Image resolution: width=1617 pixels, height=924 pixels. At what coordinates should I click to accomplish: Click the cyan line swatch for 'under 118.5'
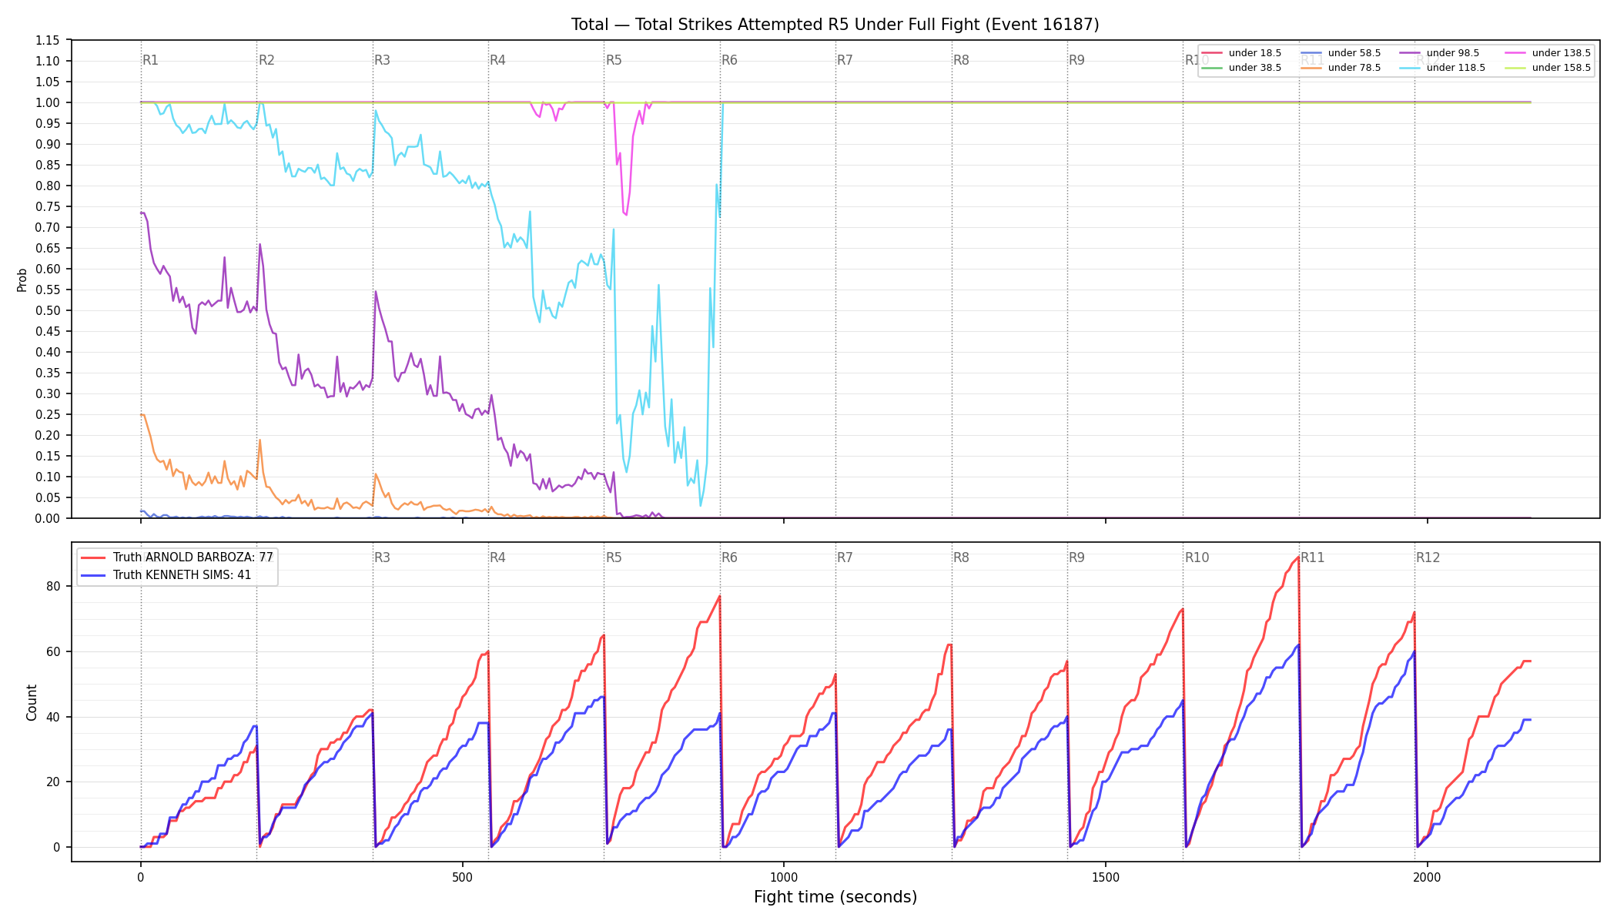tap(1410, 68)
